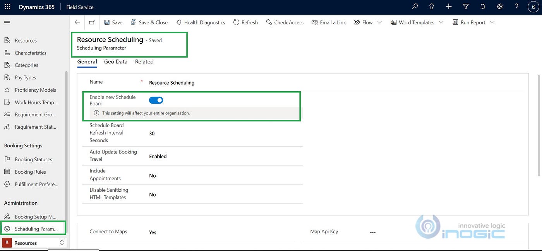Open the advanced find funnel icon
This screenshot has width=542, height=251.
point(466,7)
